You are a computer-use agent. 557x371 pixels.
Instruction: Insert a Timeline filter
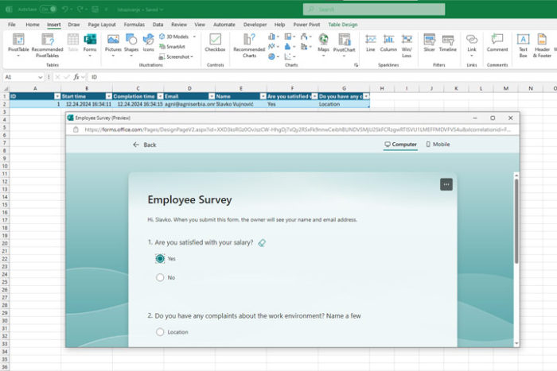pos(447,43)
